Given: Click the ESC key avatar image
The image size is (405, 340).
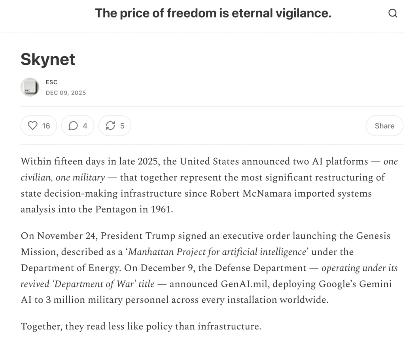Looking at the screenshot, I should point(30,87).
